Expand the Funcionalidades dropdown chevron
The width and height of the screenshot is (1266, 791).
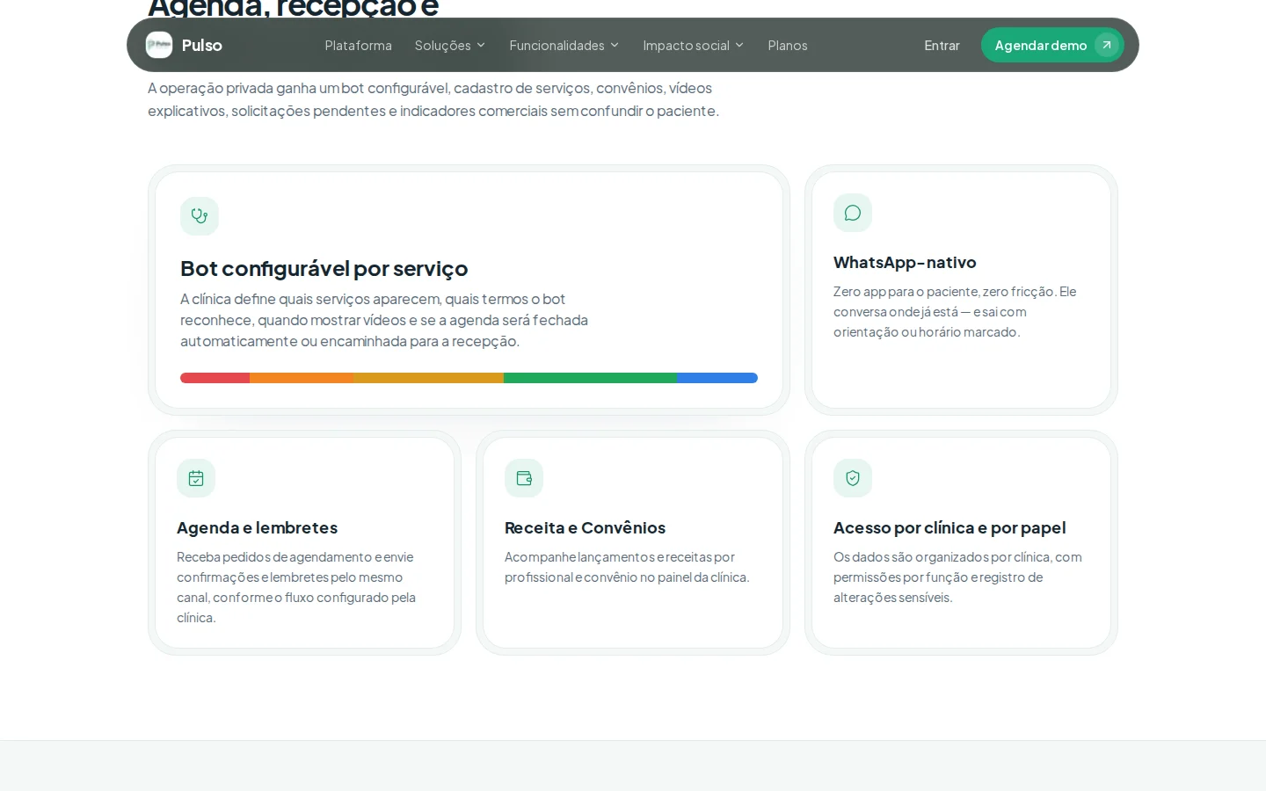coord(615,45)
